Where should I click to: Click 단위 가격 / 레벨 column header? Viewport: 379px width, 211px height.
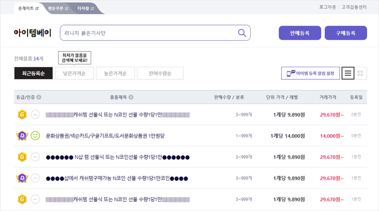(282, 97)
